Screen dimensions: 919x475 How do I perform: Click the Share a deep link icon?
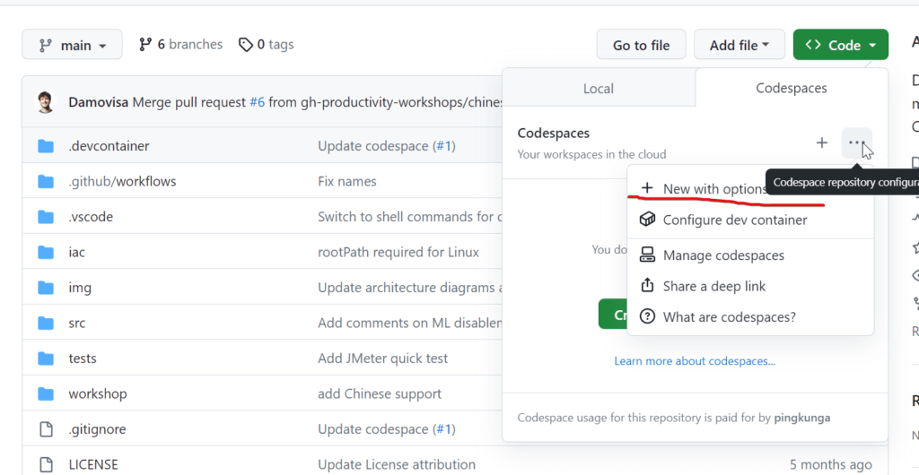tap(647, 285)
